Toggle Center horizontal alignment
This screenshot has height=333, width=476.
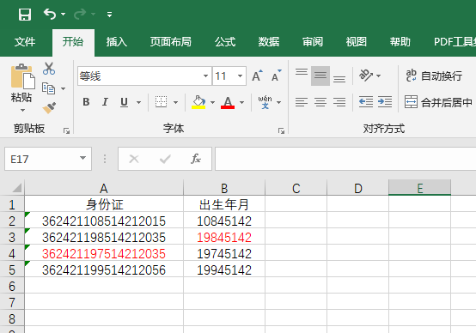click(x=320, y=102)
